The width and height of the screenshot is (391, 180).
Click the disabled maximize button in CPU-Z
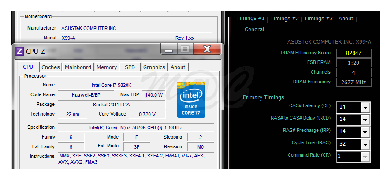[185, 49]
